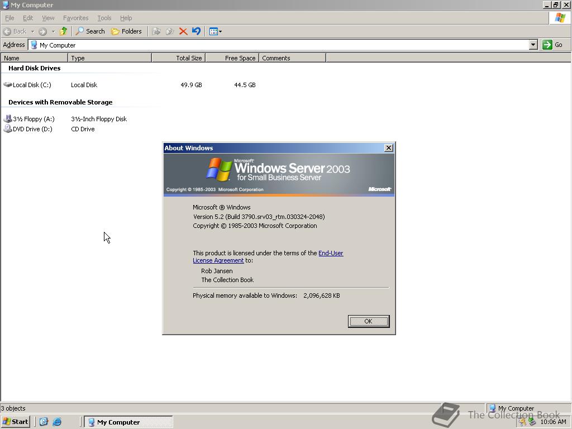This screenshot has height=429, width=572.
Task: Click the Local Disk type text
Action: coord(84,85)
